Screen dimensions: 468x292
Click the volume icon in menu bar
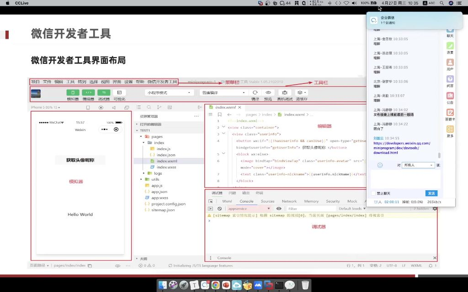pos(354,3)
